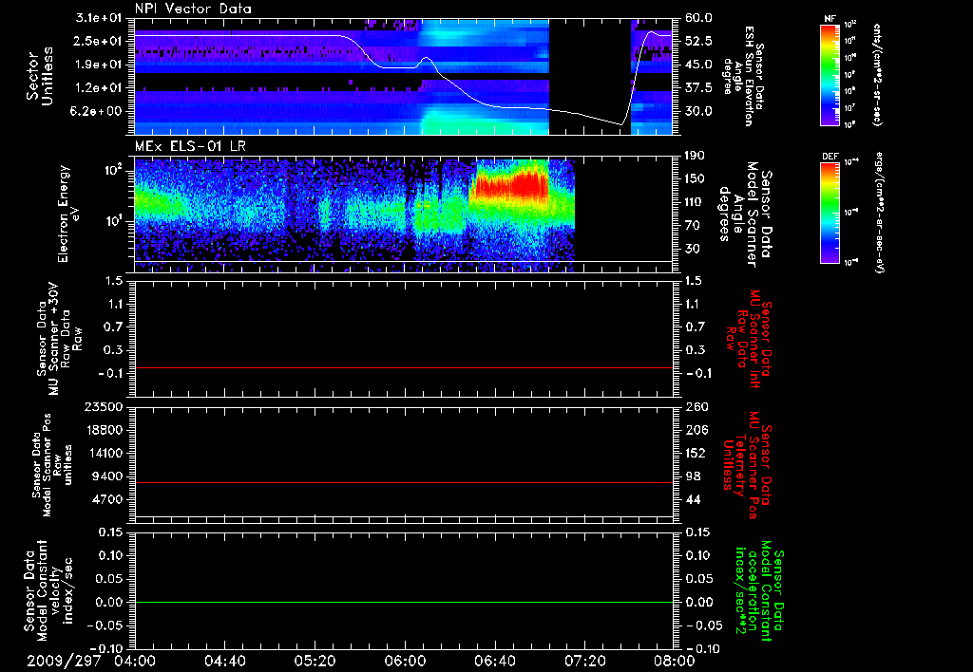The width and height of the screenshot is (973, 672).
Task: Click the ergs/(cm**2-sr-sec-eV) units label
Action: 879,212
